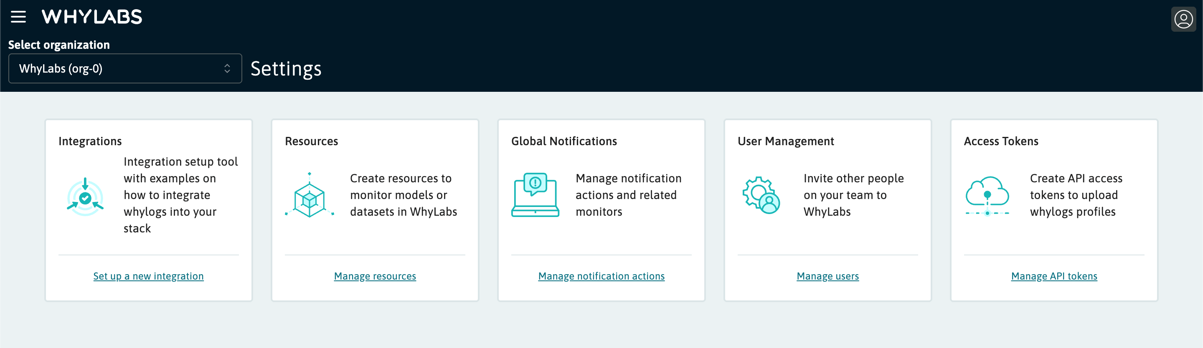Click the Select organization label
Image resolution: width=1203 pixels, height=348 pixels.
coord(59,45)
